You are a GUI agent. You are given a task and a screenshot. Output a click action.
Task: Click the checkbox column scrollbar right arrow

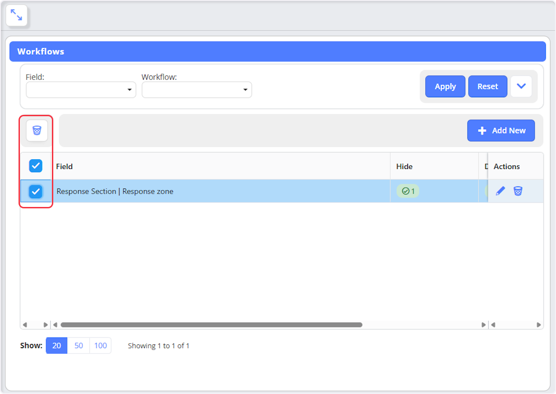coord(45,325)
